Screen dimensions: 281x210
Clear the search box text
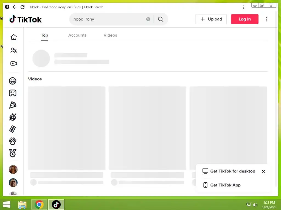[148, 19]
